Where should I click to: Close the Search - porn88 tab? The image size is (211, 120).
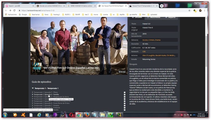click(33, 6)
